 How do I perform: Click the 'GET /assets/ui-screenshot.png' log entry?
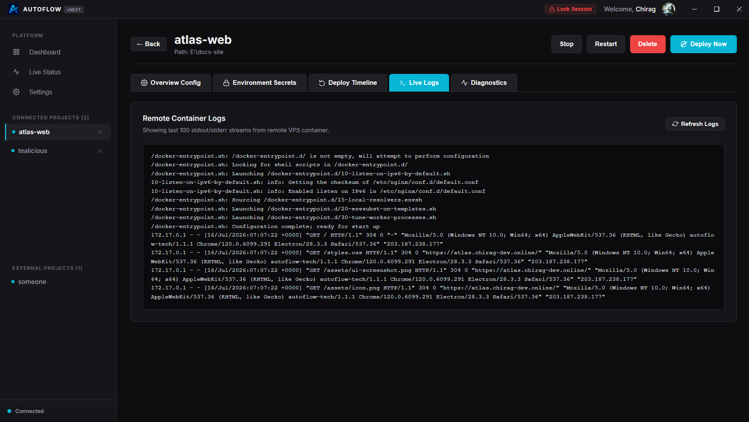pos(433,275)
